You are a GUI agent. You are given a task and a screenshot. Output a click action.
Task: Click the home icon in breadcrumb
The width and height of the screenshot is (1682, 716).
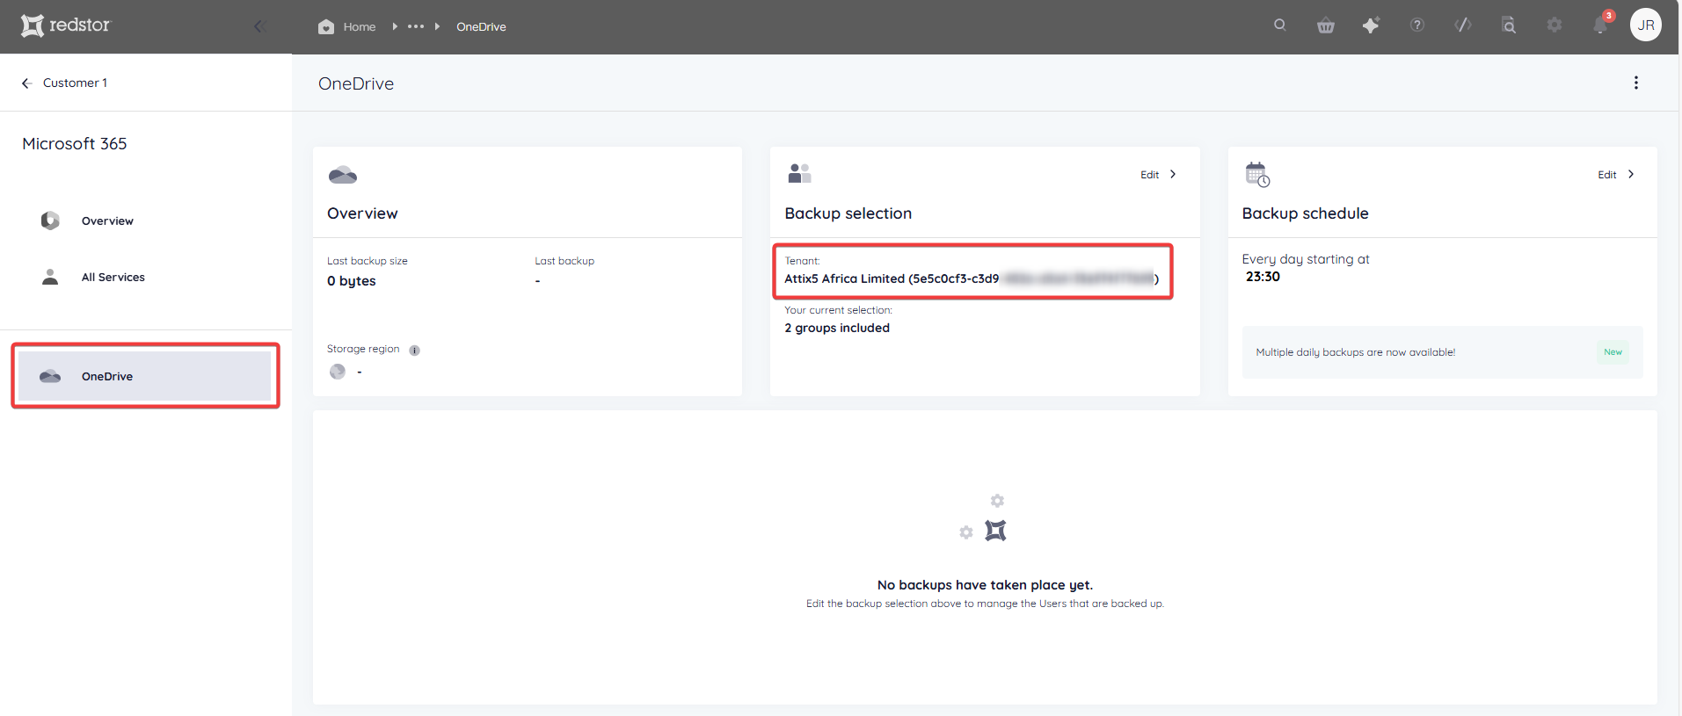coord(326,26)
